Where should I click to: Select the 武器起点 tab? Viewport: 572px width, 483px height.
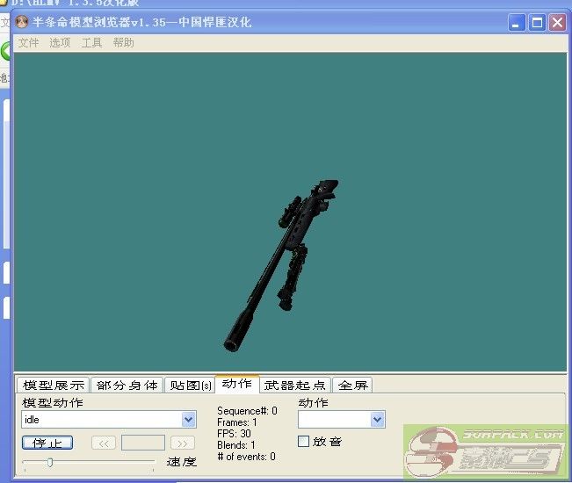(295, 385)
